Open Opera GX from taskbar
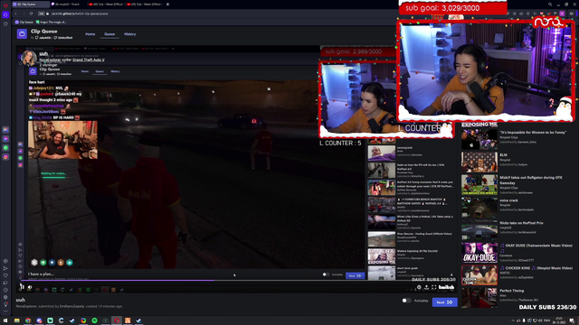This screenshot has height=325, width=579. pos(117,320)
